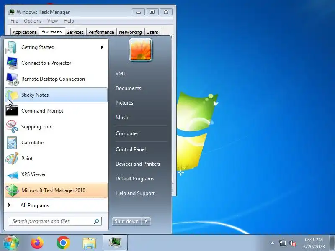This screenshot has width=335, height=251.
Task: Open Firefox from the taskbar
Action: (37, 243)
